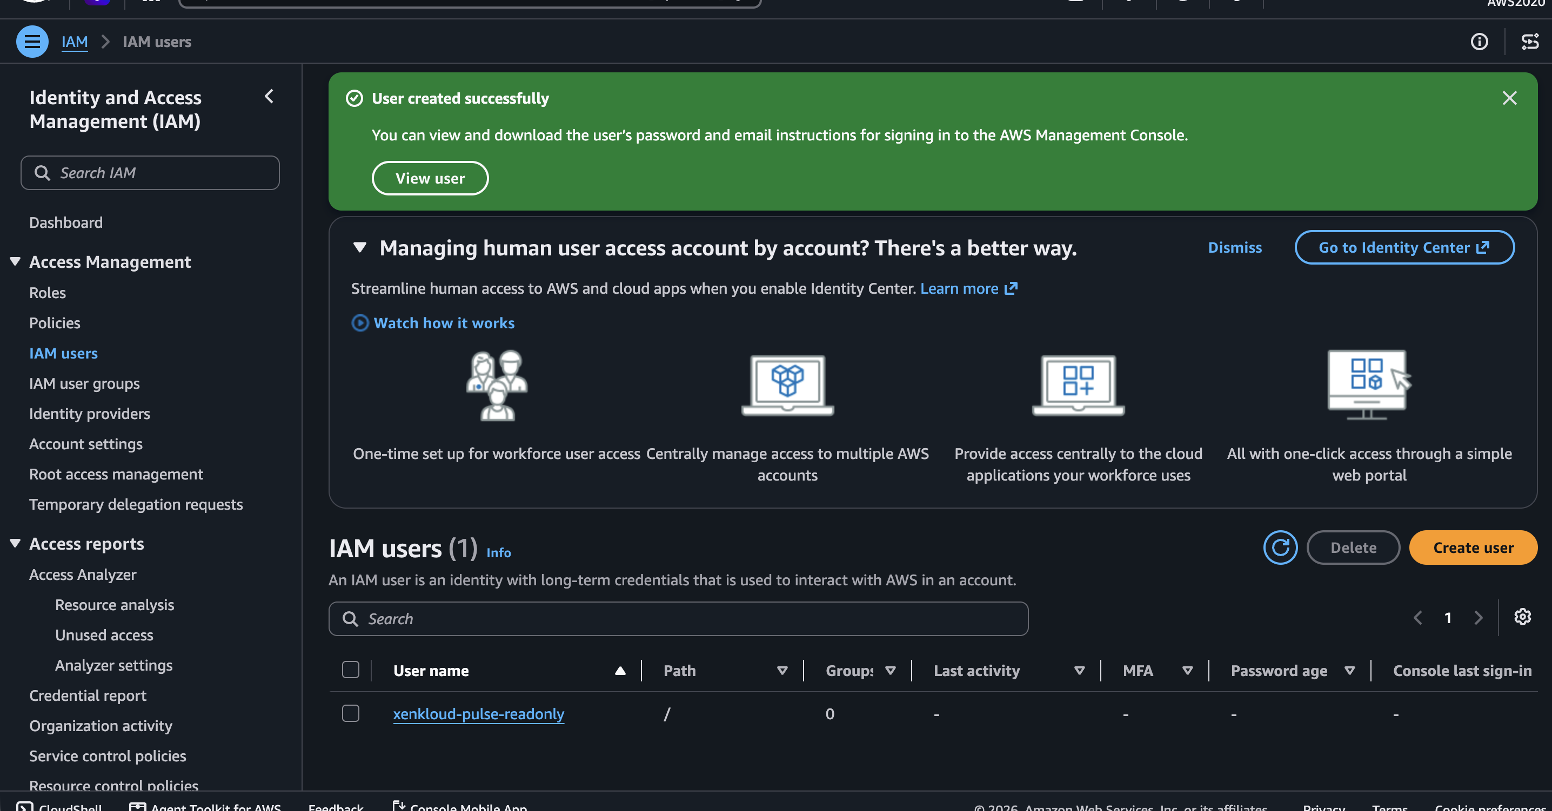Collapse the Access Management sidebar section
This screenshot has height=811, width=1552.
pos(15,261)
